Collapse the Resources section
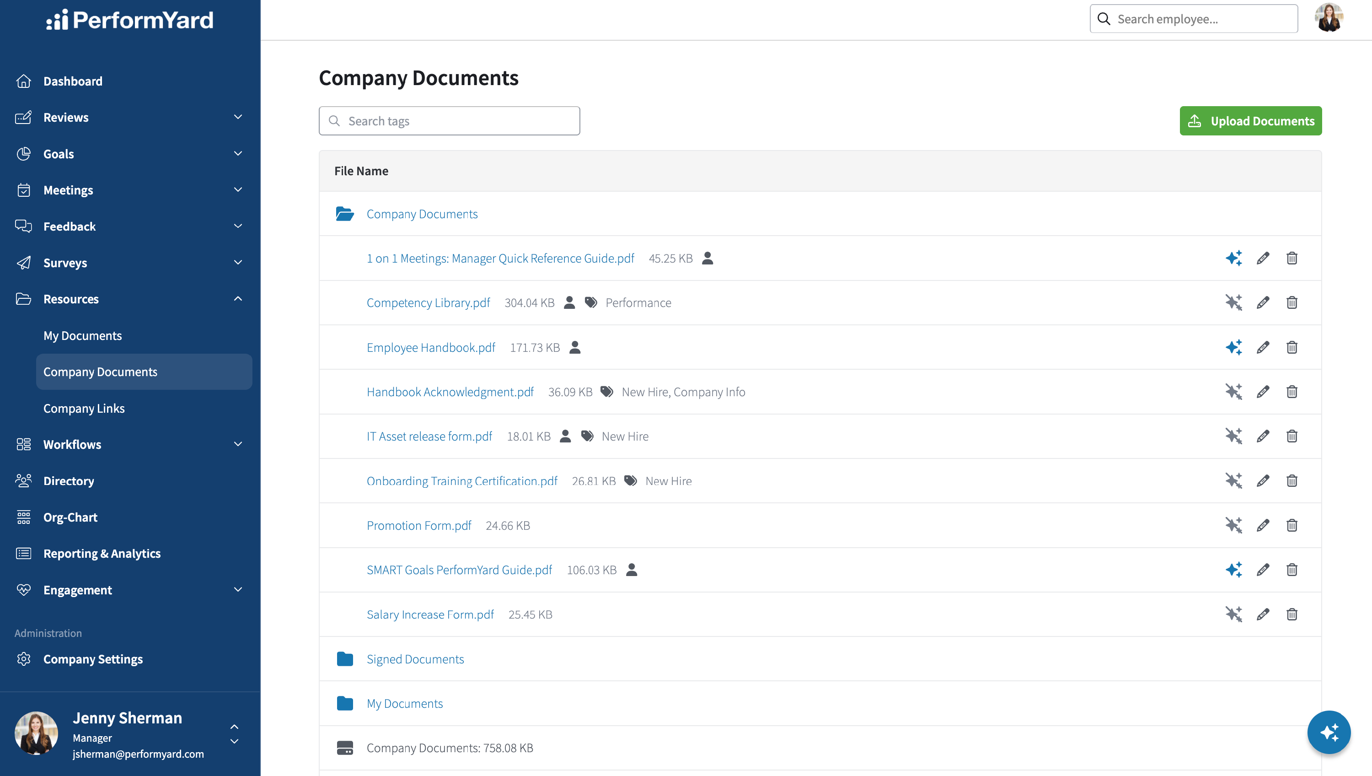This screenshot has width=1372, height=776. click(238, 299)
